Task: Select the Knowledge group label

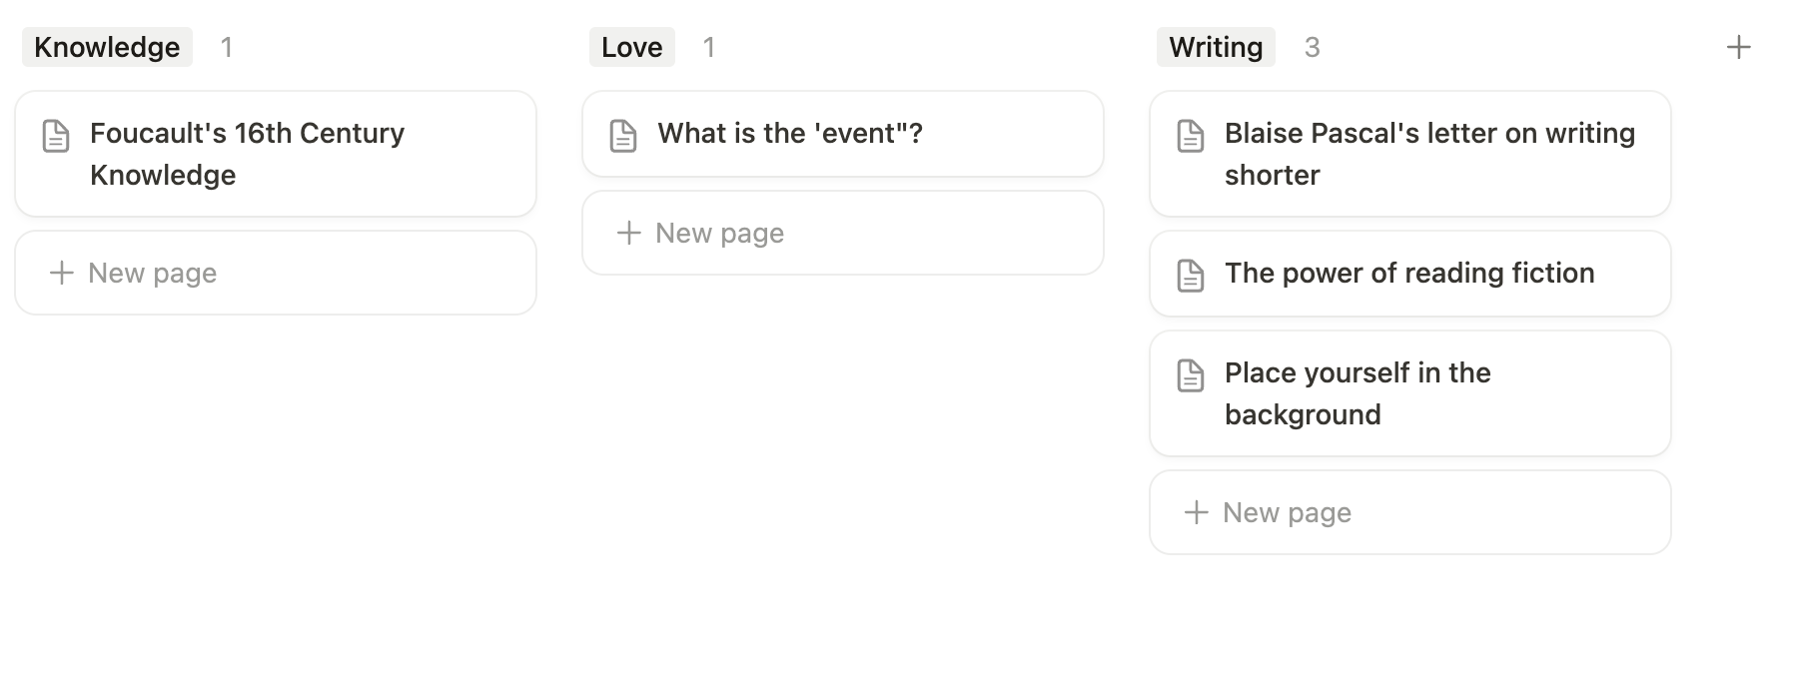Action: point(106,46)
